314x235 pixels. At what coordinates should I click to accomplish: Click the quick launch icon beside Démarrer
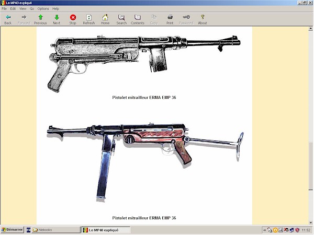point(28,230)
